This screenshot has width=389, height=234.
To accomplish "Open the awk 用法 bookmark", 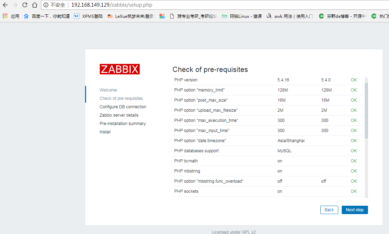I will pos(290,16).
